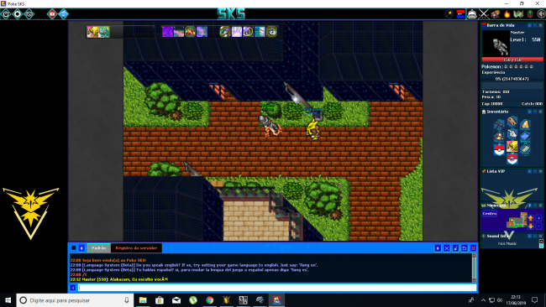Click the Bulbasaur icon in the pokemon bar

click(x=104, y=32)
